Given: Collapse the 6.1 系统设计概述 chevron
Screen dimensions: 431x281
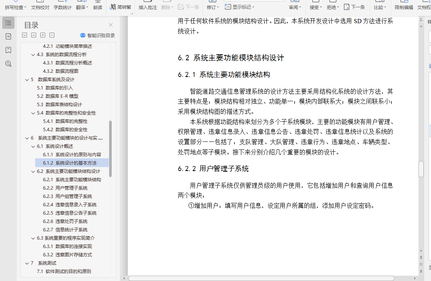Looking at the screenshot, I should point(33,147).
